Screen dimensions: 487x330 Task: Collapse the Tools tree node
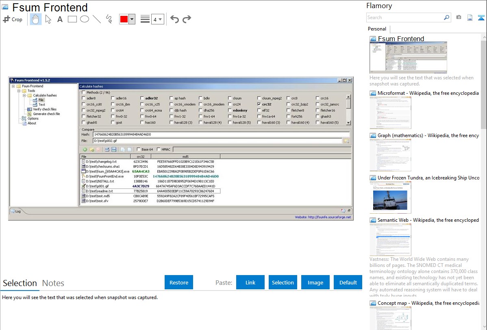(x=19, y=91)
